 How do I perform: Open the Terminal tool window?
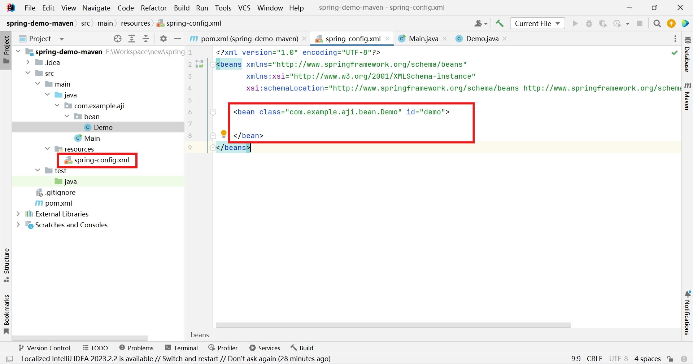click(182, 348)
